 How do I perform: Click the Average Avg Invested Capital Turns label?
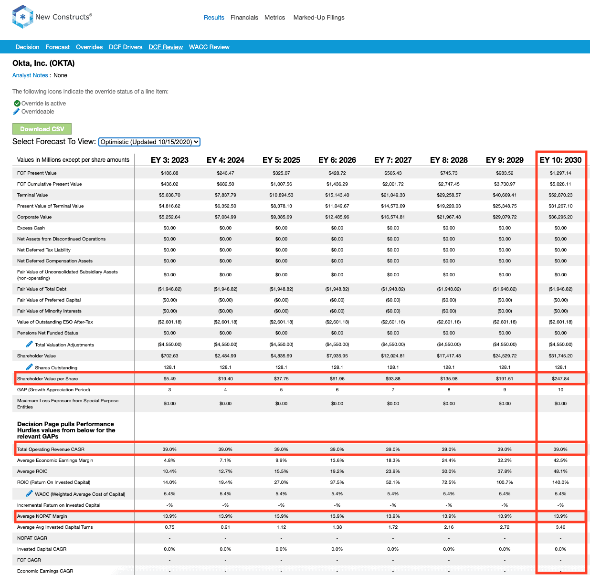55,527
